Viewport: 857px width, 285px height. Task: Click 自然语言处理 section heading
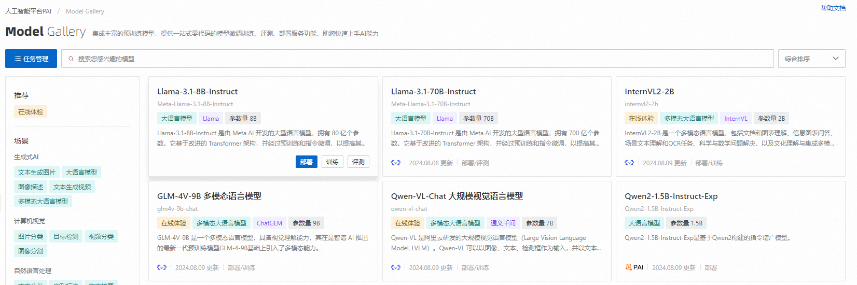pos(33,270)
